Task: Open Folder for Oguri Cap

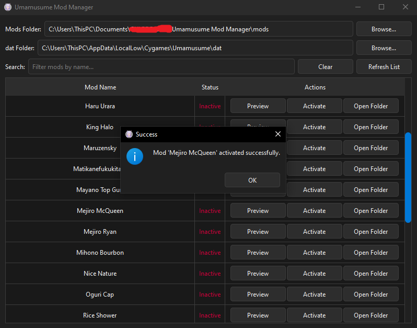Action: tap(370, 295)
